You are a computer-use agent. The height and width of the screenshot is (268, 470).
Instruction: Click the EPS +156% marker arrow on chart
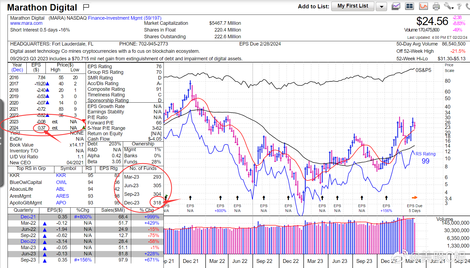[x=386, y=198]
